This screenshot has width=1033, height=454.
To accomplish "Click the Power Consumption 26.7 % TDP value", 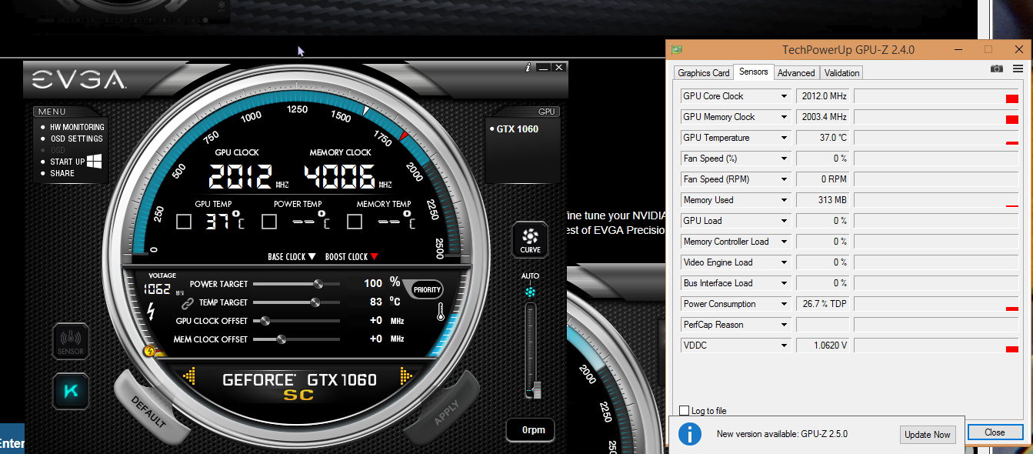I will [823, 304].
